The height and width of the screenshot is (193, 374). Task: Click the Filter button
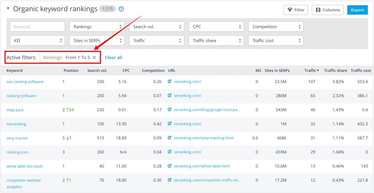click(296, 10)
